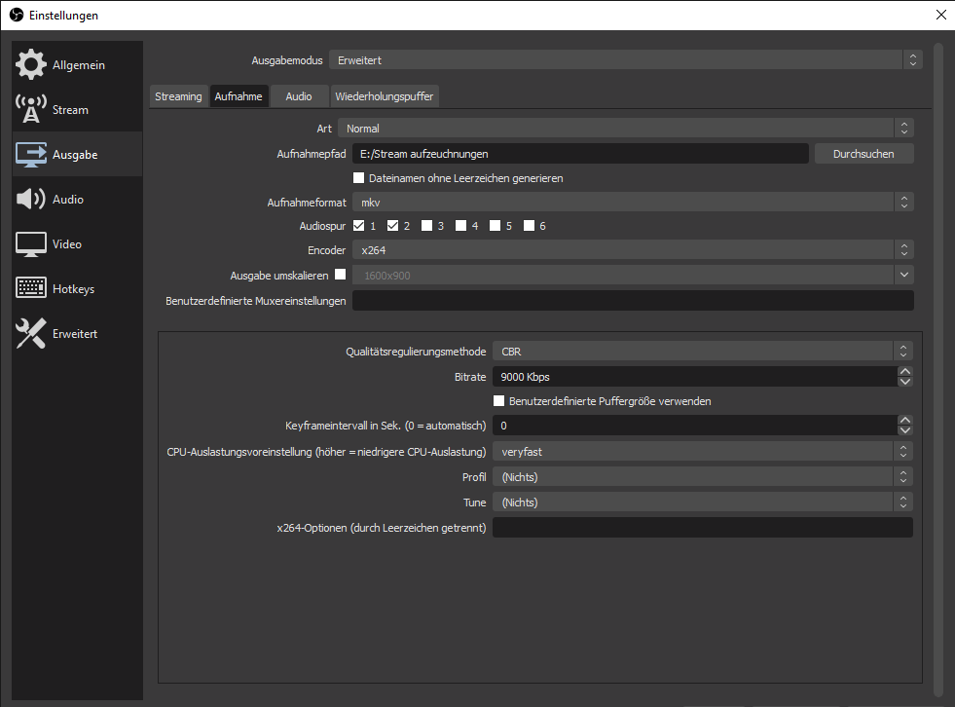Switch to the Streaming tab
This screenshot has height=707, width=955.
click(178, 96)
